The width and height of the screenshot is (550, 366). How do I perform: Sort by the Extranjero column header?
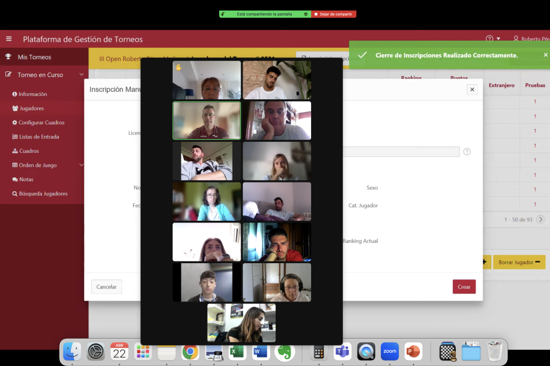(x=501, y=85)
